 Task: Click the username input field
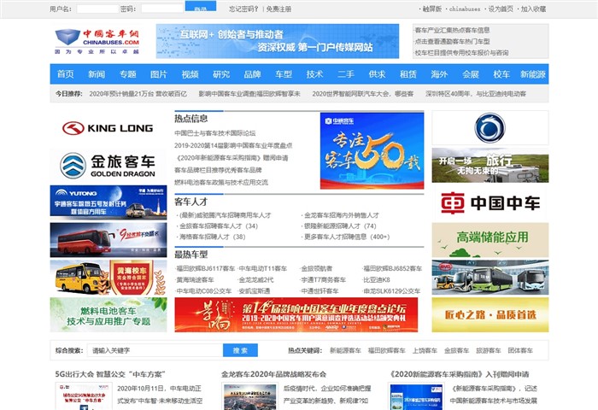[97, 9]
